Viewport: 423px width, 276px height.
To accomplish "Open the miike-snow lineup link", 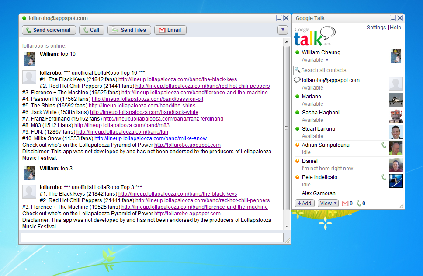I will click(150, 138).
